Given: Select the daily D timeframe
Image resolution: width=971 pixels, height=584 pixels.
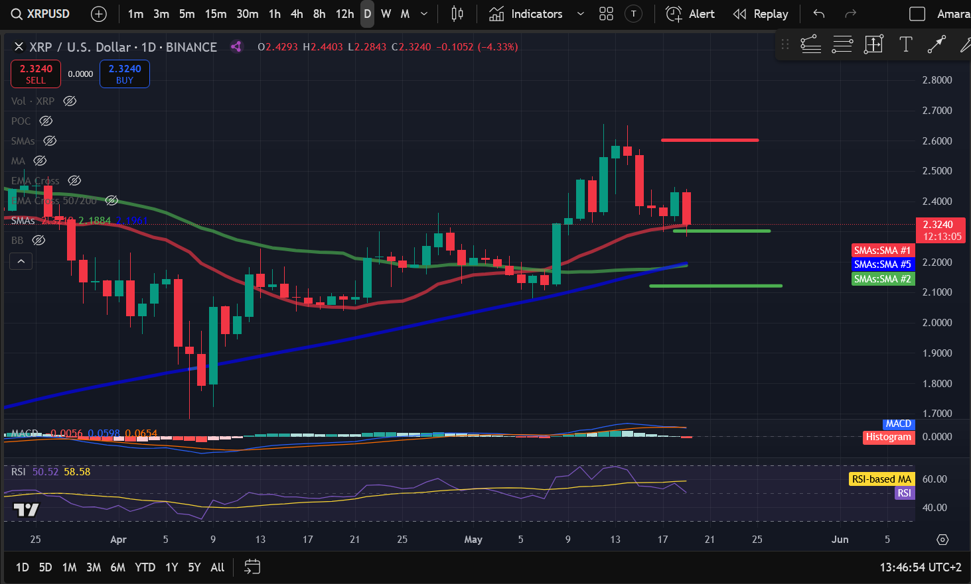Looking at the screenshot, I should point(367,14).
